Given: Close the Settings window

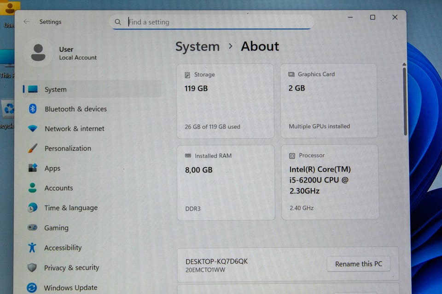Looking at the screenshot, I should pos(395,17).
